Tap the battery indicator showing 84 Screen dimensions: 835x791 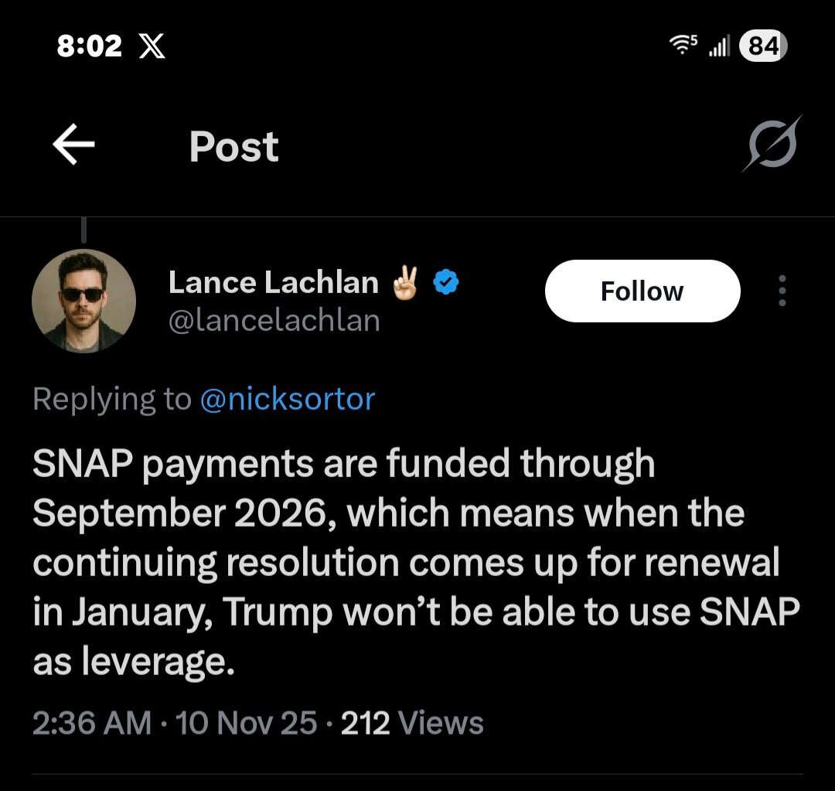(763, 46)
